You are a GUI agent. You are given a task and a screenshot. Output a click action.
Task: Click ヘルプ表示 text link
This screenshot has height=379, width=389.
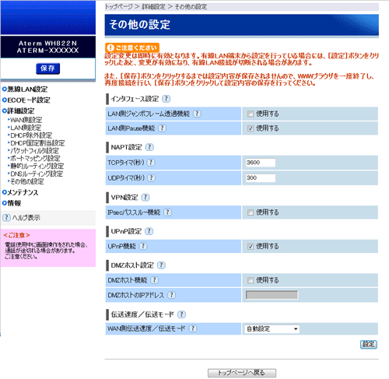tap(26, 218)
